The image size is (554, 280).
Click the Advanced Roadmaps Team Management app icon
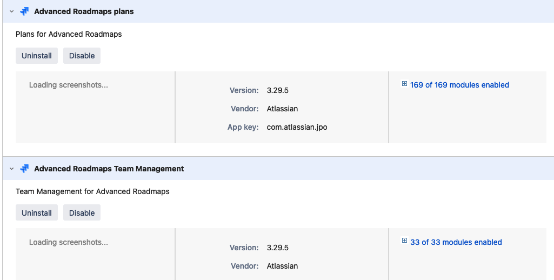click(x=24, y=169)
